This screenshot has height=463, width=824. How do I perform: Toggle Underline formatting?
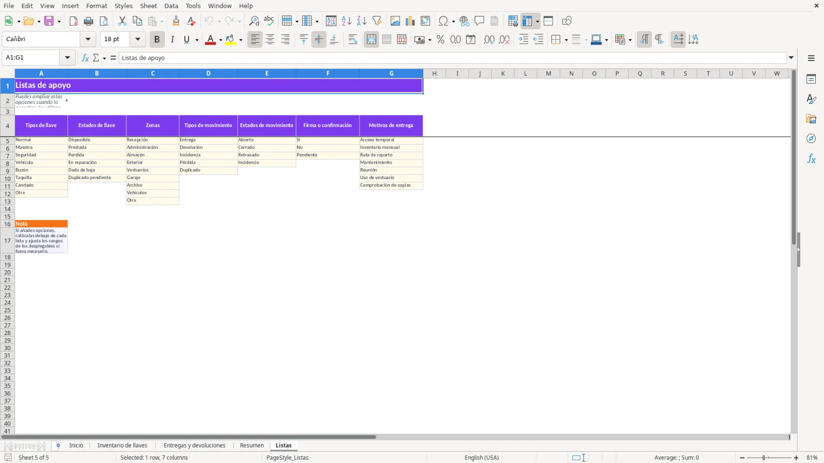tap(186, 40)
